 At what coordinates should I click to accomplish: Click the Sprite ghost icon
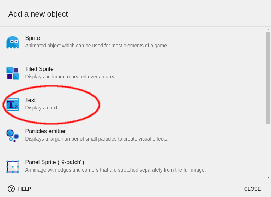tap(13, 42)
